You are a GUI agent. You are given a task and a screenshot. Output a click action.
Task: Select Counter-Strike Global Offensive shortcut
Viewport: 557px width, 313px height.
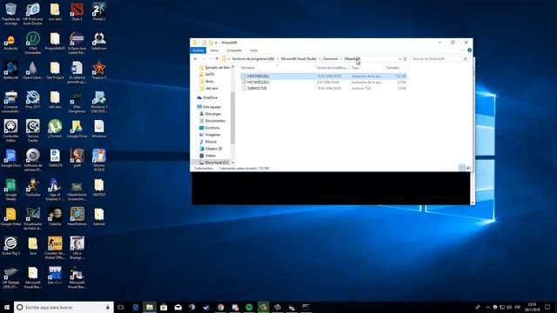(x=55, y=248)
